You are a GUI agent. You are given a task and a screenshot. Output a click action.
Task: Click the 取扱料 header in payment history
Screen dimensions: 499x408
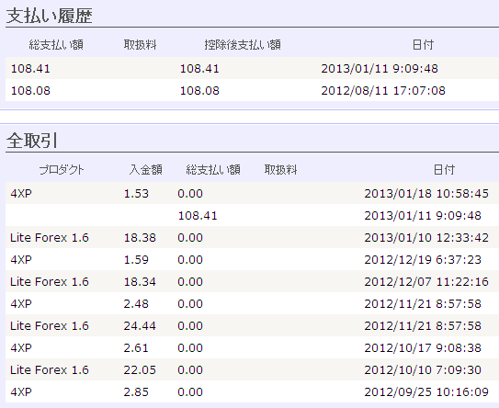point(140,45)
